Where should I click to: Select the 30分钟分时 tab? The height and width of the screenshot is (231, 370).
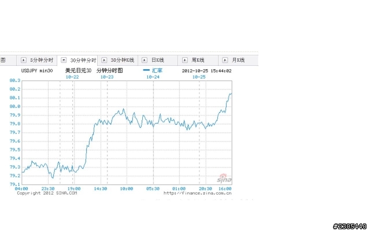[77, 60]
